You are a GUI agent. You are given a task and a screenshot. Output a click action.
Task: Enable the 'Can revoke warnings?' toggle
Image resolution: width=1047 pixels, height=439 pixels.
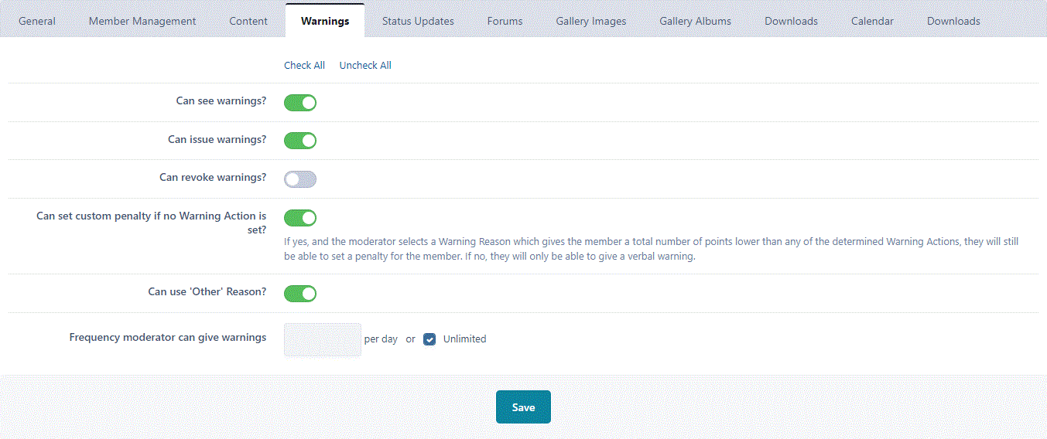coord(300,179)
